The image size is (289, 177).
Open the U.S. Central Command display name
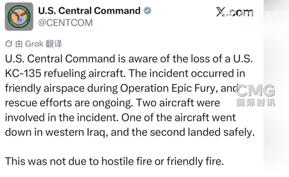click(89, 11)
